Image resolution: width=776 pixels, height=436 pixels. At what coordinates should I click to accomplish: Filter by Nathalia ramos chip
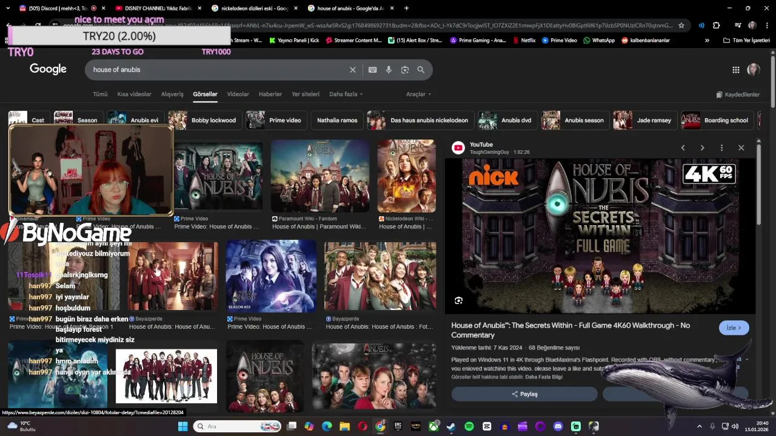(337, 120)
